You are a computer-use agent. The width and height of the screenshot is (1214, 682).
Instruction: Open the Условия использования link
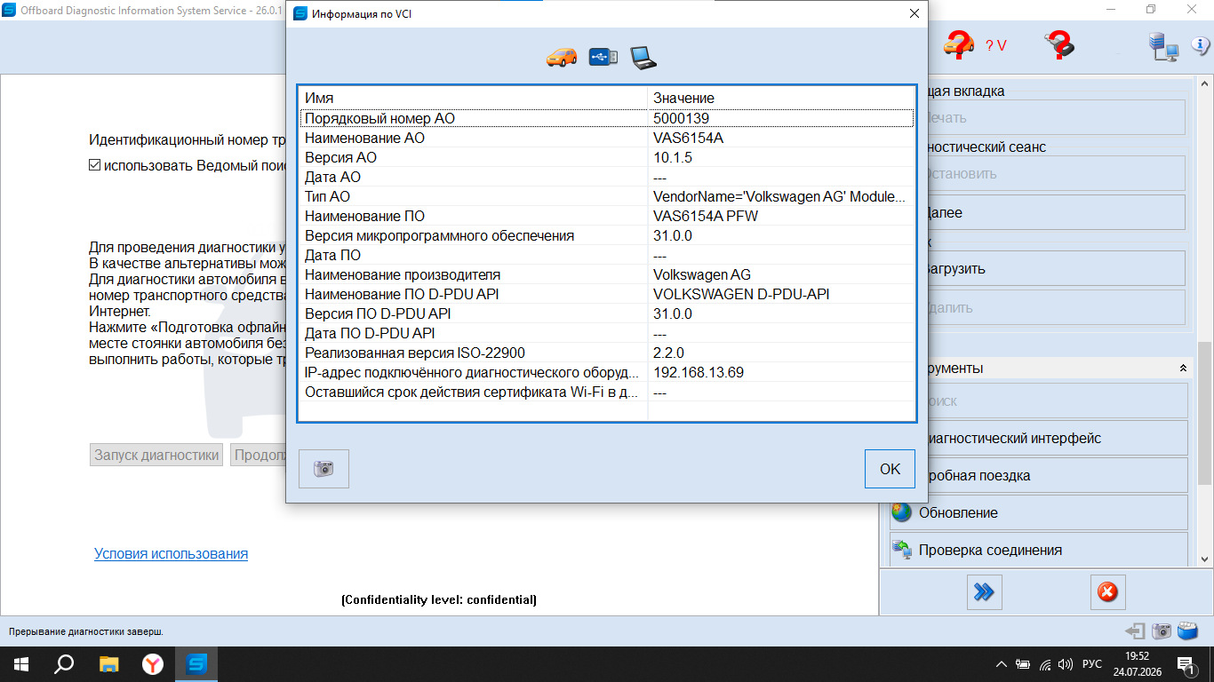(171, 553)
